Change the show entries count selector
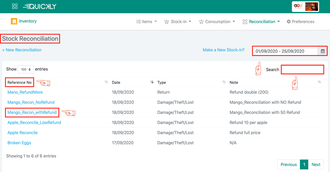The height and width of the screenshot is (172, 330). click(x=26, y=69)
